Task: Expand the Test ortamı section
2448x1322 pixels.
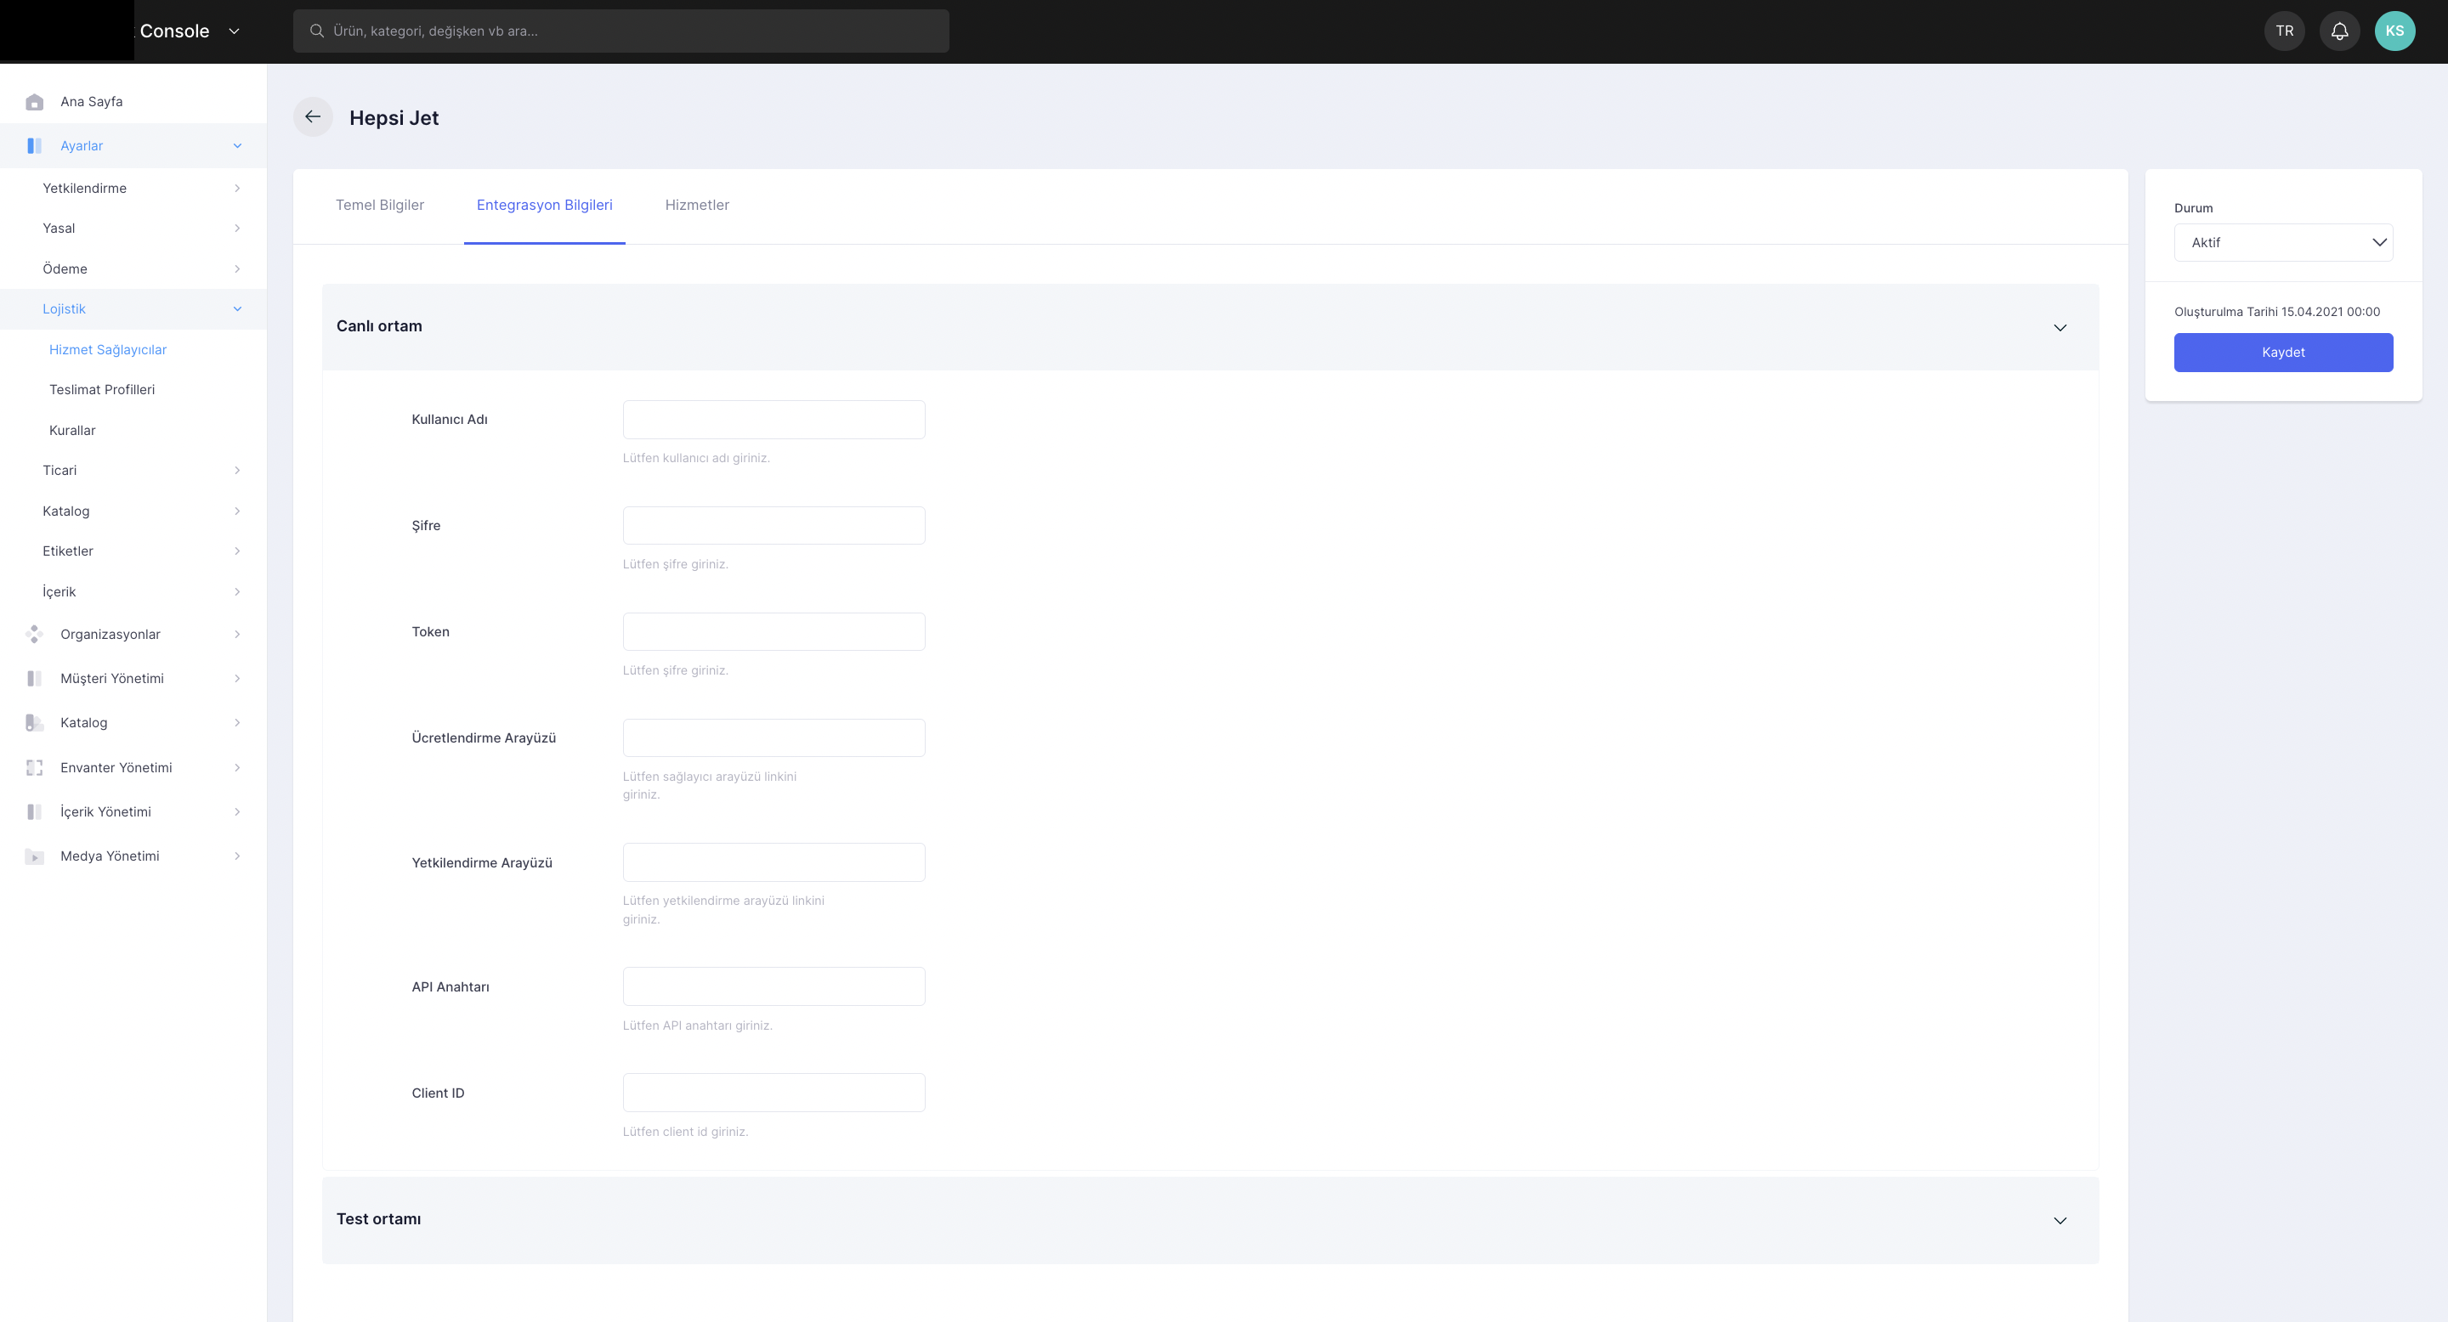Action: tap(2060, 1220)
